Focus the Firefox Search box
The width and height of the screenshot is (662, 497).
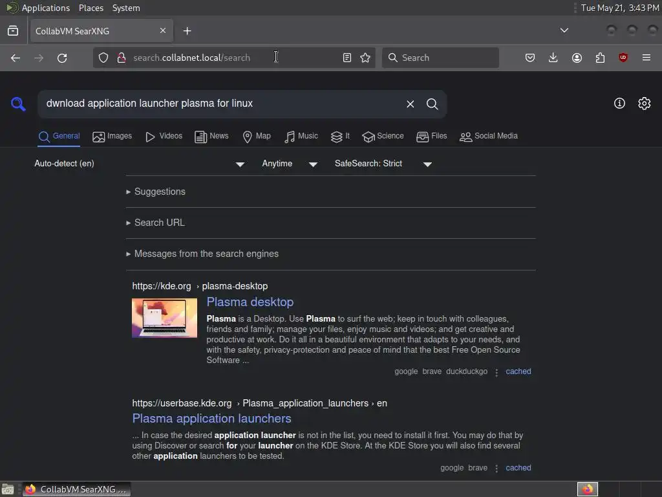tap(440, 58)
